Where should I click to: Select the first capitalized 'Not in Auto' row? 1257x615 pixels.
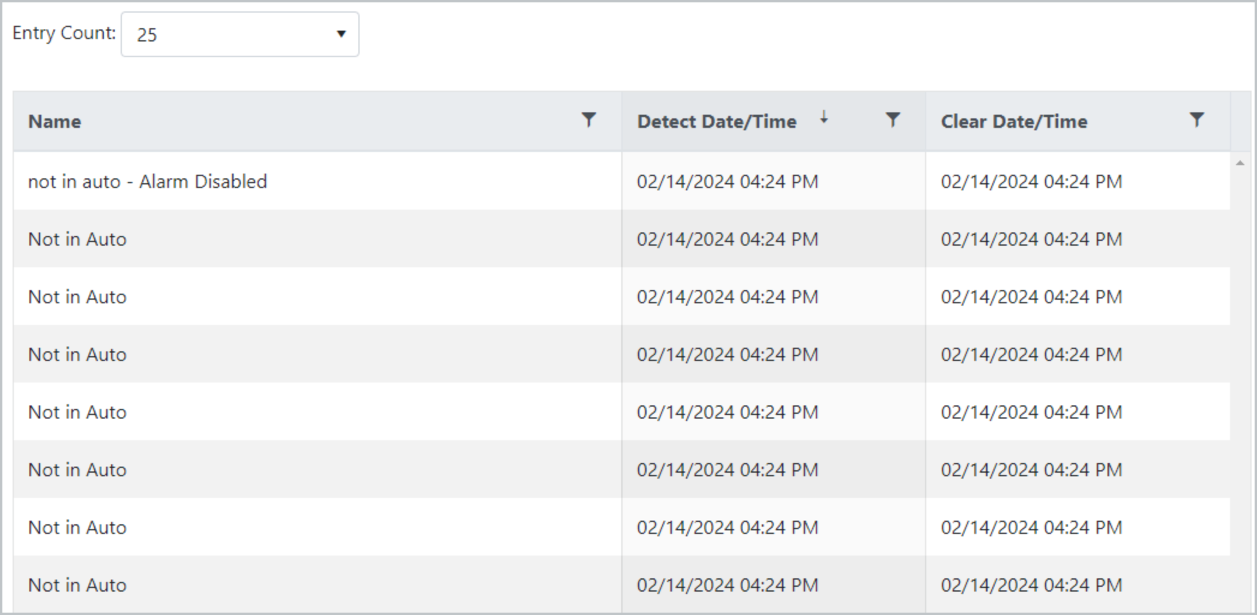point(77,239)
